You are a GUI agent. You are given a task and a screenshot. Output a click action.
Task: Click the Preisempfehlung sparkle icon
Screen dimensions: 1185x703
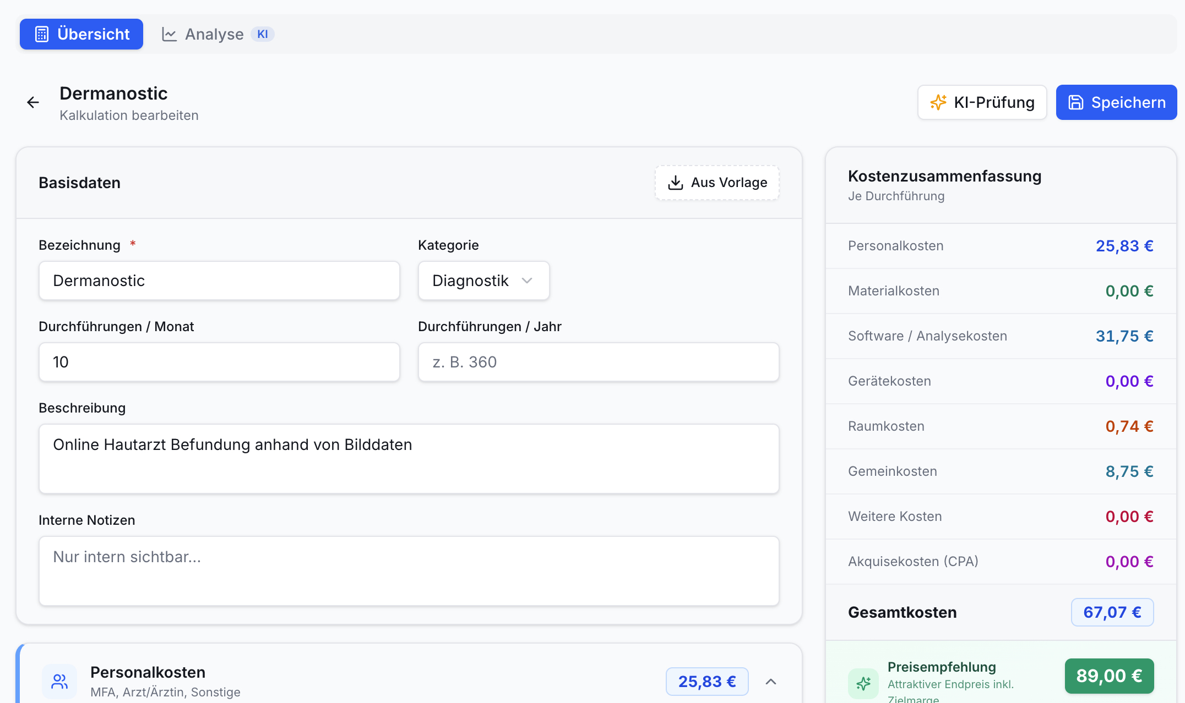[x=863, y=683]
